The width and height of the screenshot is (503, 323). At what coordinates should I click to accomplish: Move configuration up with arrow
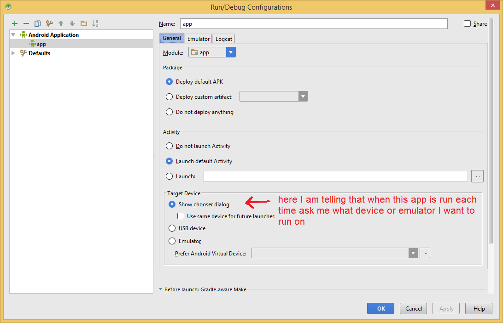(61, 23)
